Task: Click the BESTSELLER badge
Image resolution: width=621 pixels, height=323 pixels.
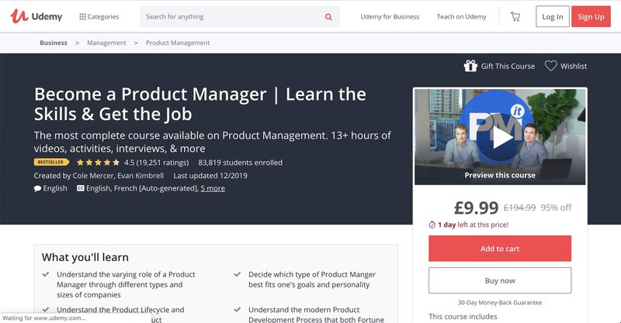Action: coord(51,162)
